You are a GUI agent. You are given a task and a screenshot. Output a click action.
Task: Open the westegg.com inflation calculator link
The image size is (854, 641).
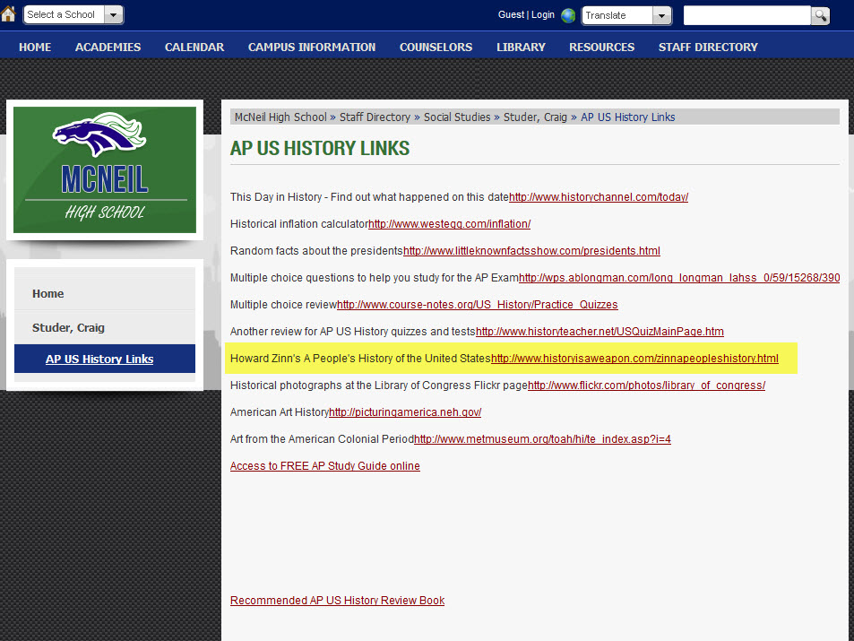click(x=449, y=223)
